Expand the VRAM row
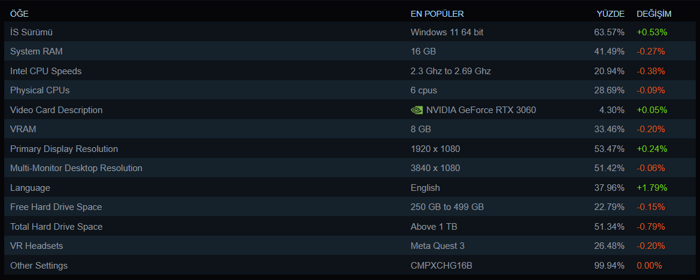 tap(23, 129)
